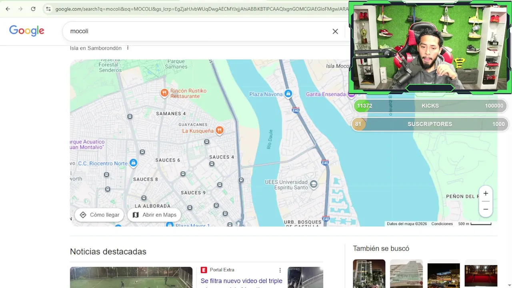Click the browser forward arrow

coord(20,9)
